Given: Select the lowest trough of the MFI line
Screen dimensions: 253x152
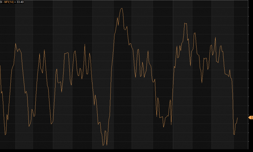Looking at the screenshot, I should (x=107, y=146).
